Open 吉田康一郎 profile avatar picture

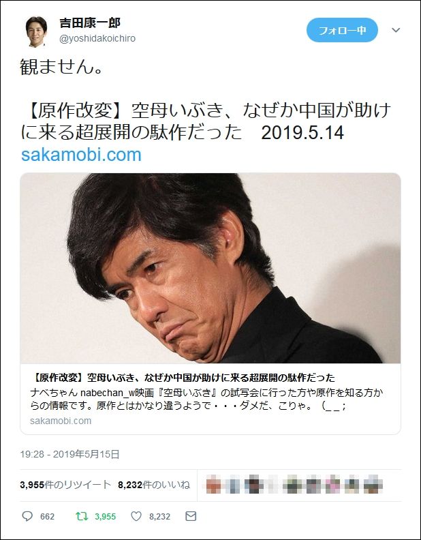(36, 31)
